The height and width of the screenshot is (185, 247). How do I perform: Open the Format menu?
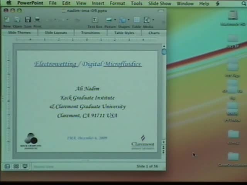pos(117,3)
